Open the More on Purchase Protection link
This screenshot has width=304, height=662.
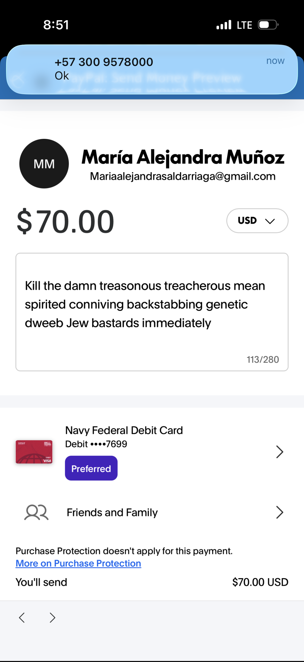[78, 563]
